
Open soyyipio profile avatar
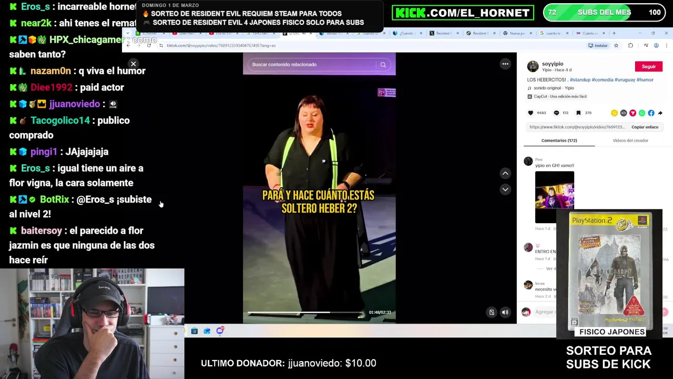[533, 66]
